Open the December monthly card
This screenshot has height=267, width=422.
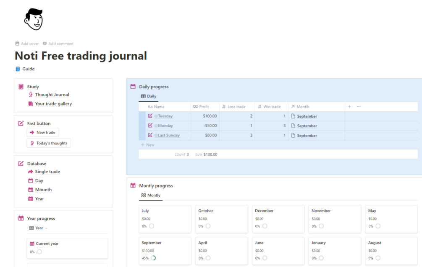click(x=278, y=219)
